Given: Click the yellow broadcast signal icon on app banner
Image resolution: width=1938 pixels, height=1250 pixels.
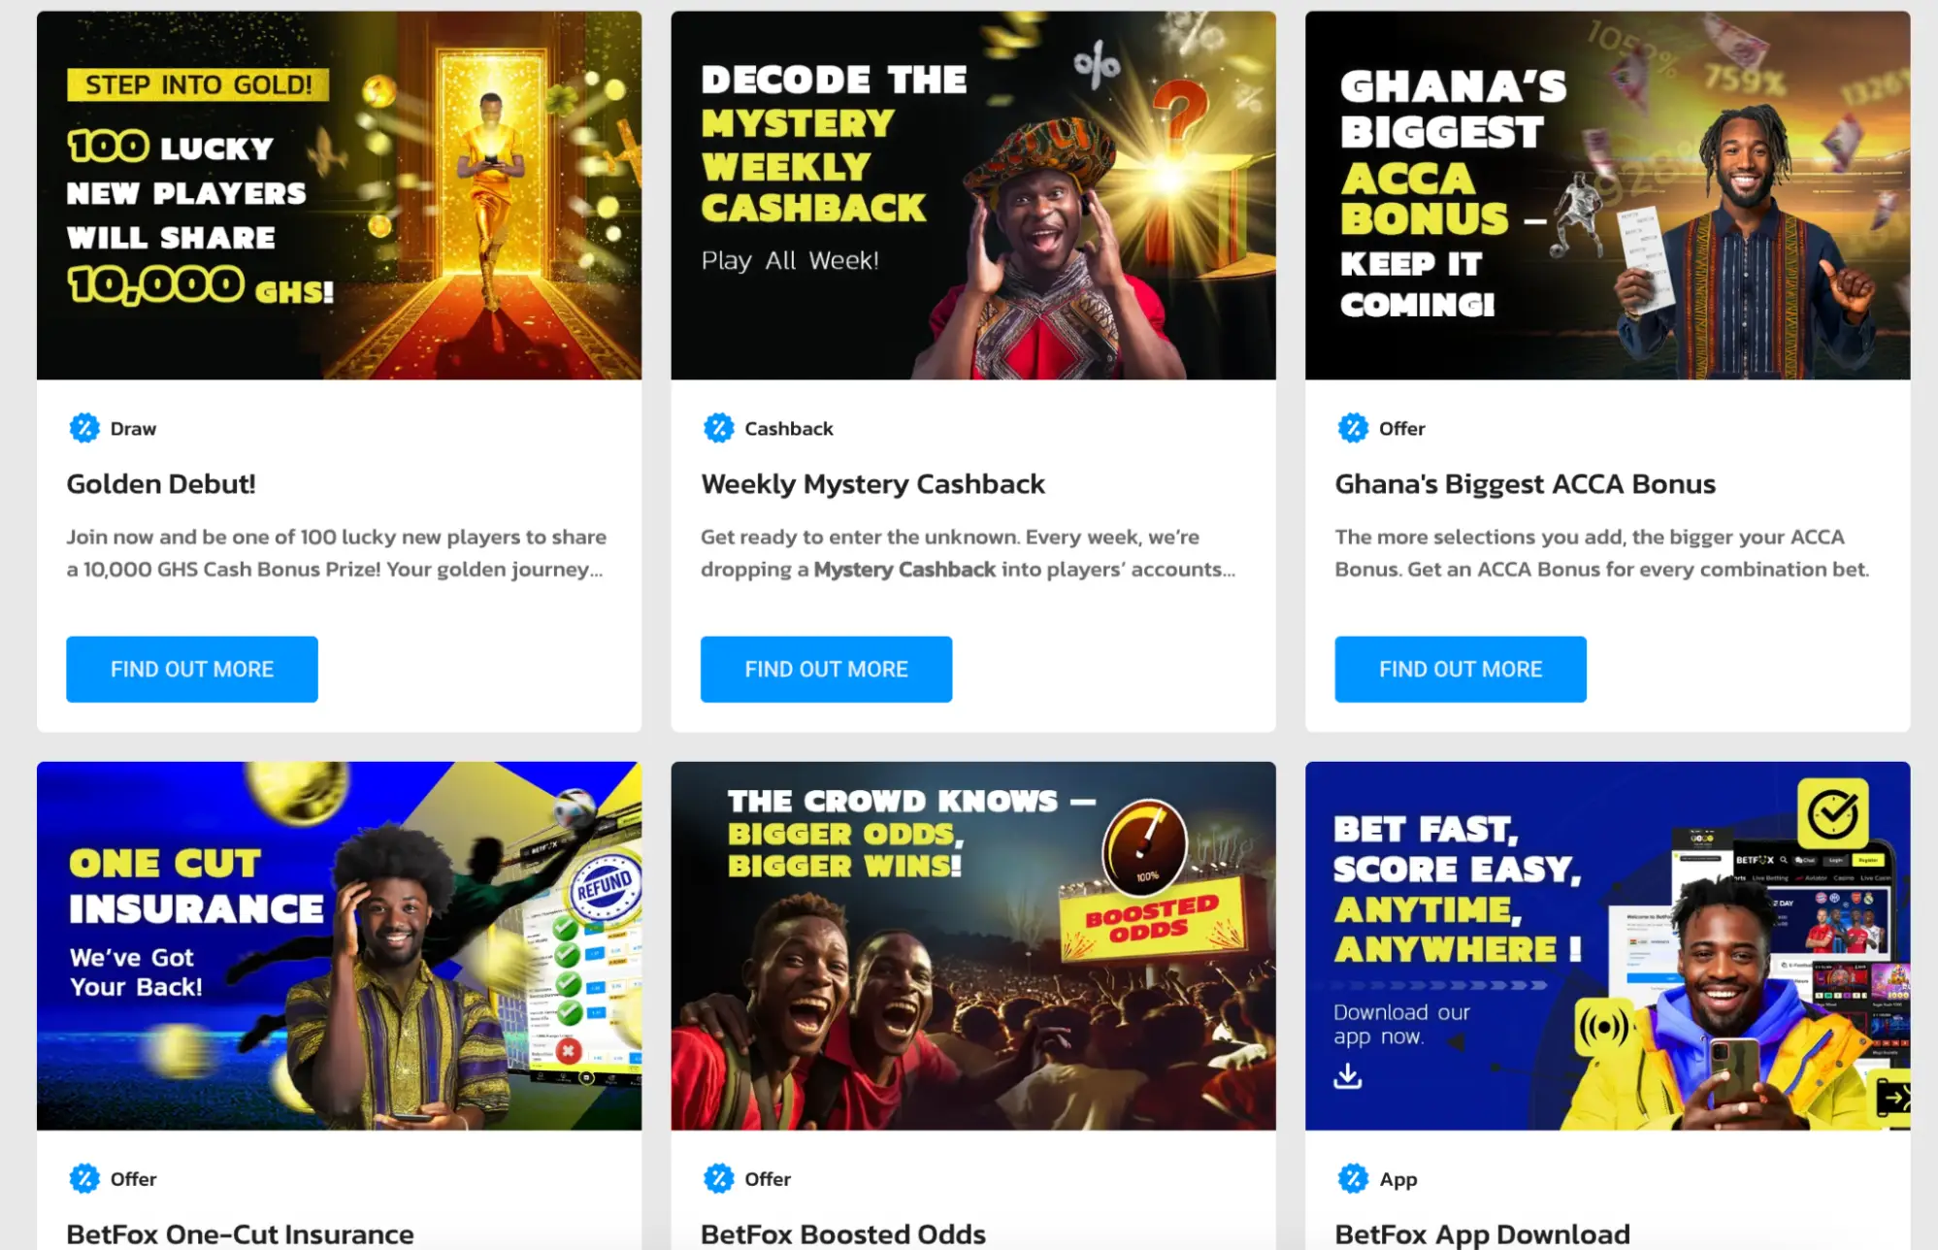Looking at the screenshot, I should (1603, 1027).
